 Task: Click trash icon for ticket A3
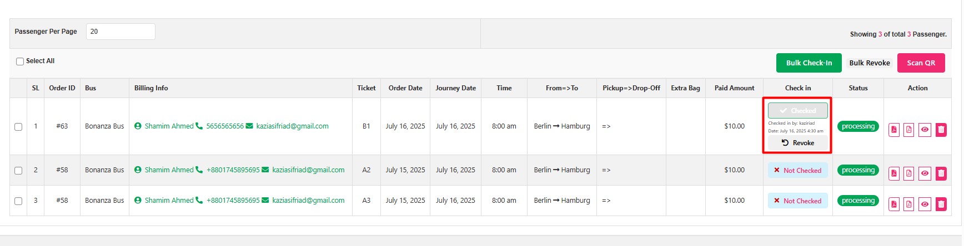pos(941,204)
